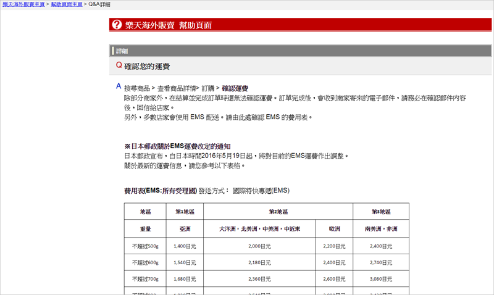Click the 亞洲 region cell

(185, 229)
